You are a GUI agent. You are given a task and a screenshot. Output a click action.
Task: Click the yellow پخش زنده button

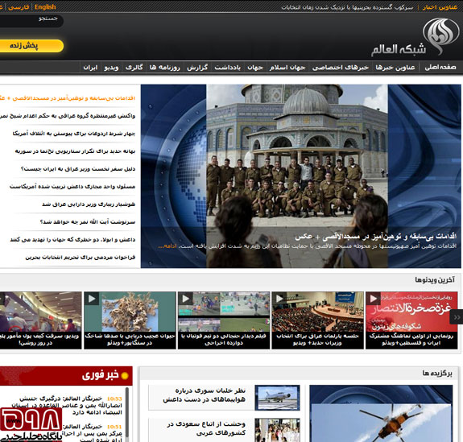31,46
